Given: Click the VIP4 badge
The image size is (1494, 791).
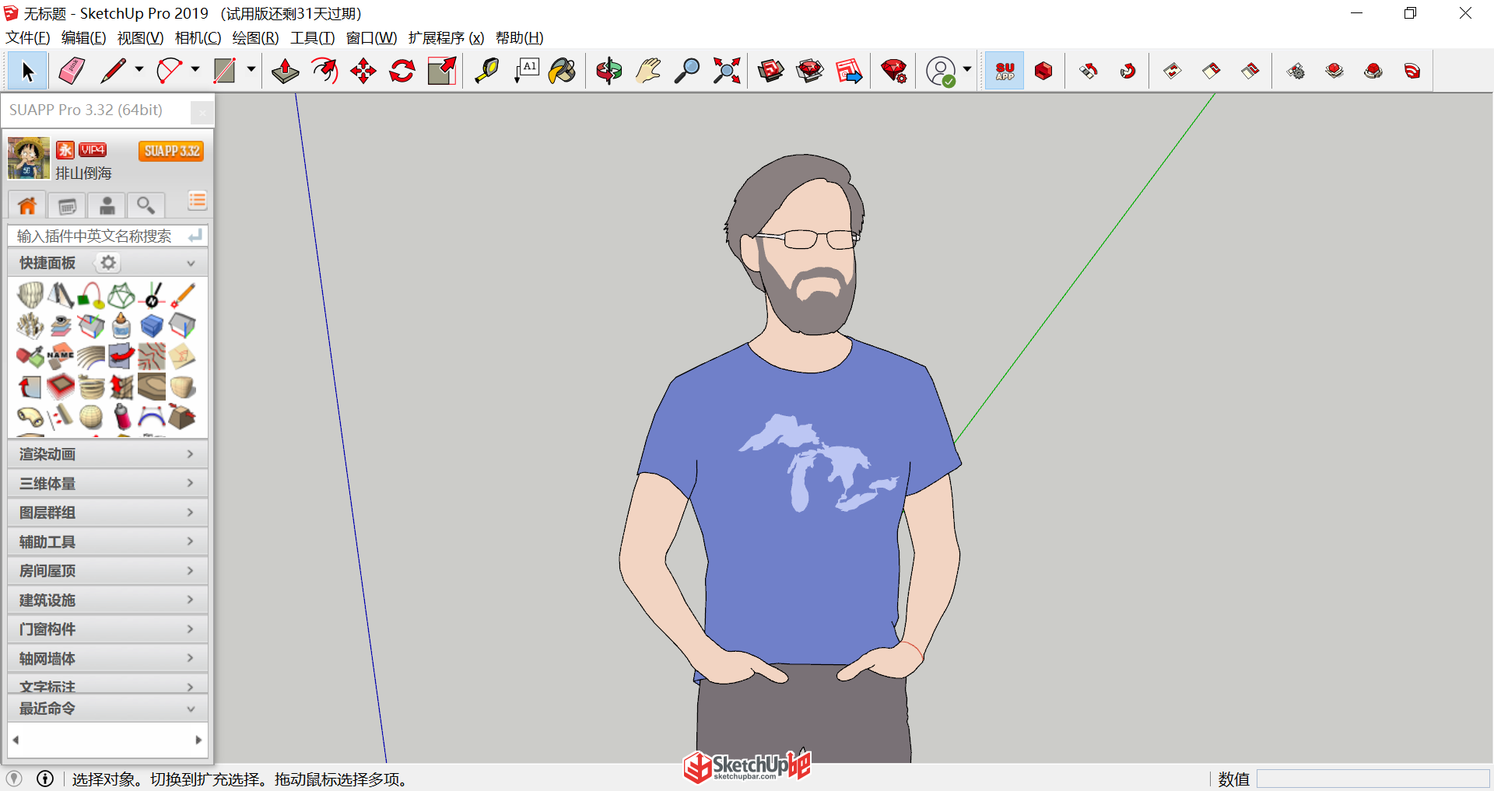Looking at the screenshot, I should [x=93, y=150].
